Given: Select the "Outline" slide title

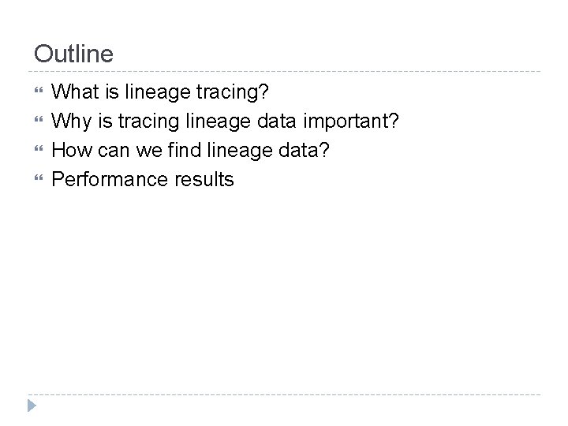Looking at the screenshot, I should [73, 54].
